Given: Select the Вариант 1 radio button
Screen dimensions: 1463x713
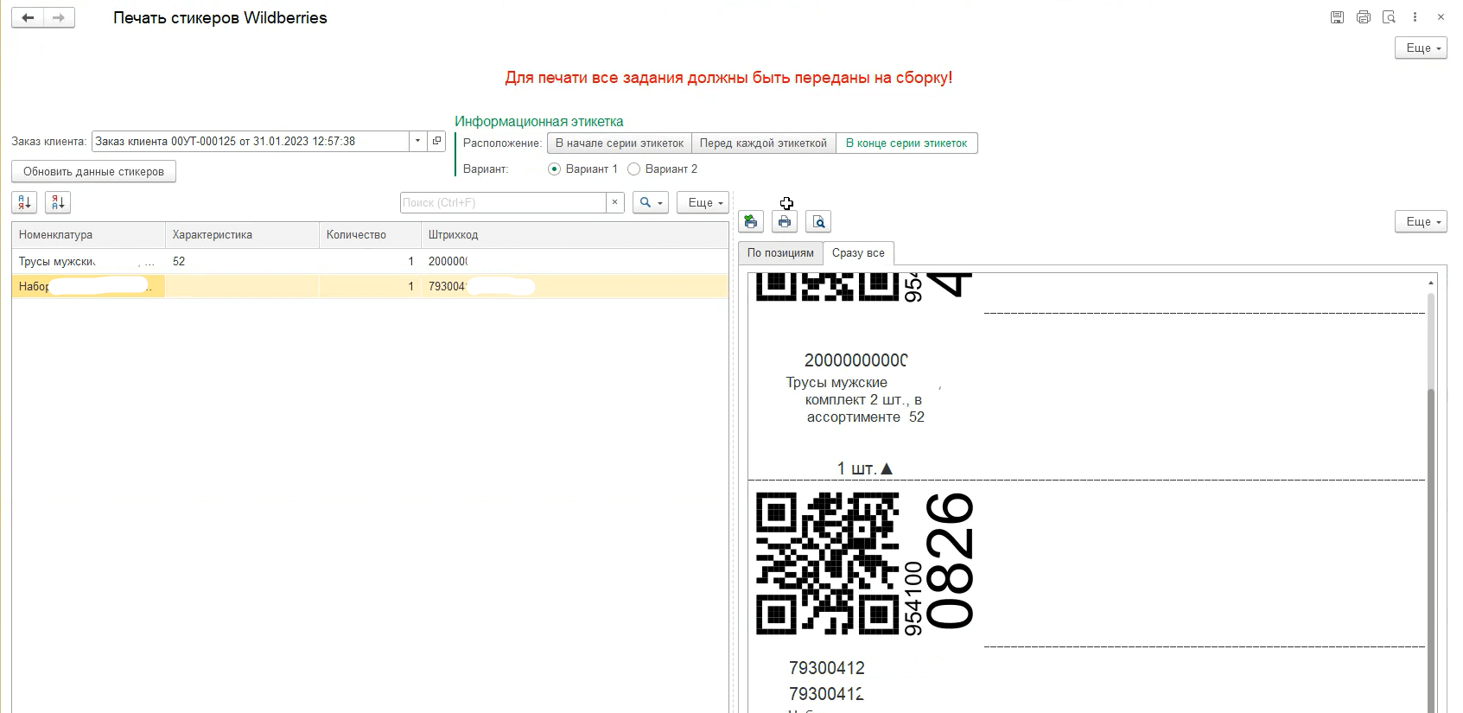Looking at the screenshot, I should click(555, 169).
